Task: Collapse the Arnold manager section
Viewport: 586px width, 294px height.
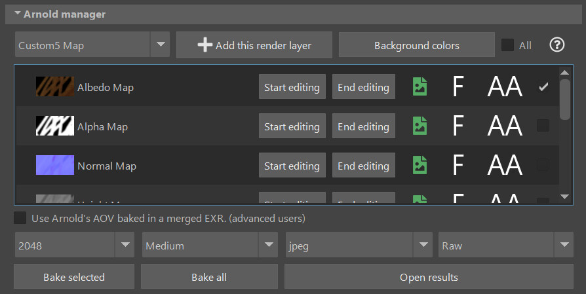Action: [x=18, y=14]
